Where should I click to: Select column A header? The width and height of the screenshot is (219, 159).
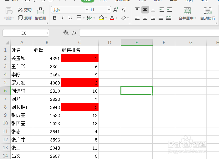pos(22,43)
